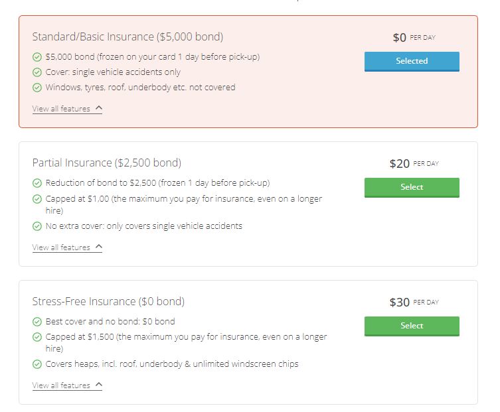
Task: Click the "$30 per day" price label
Action: [414, 303]
